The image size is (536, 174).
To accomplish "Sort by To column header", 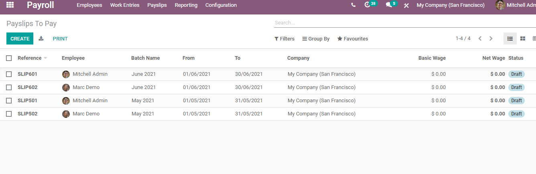I will coord(238,58).
